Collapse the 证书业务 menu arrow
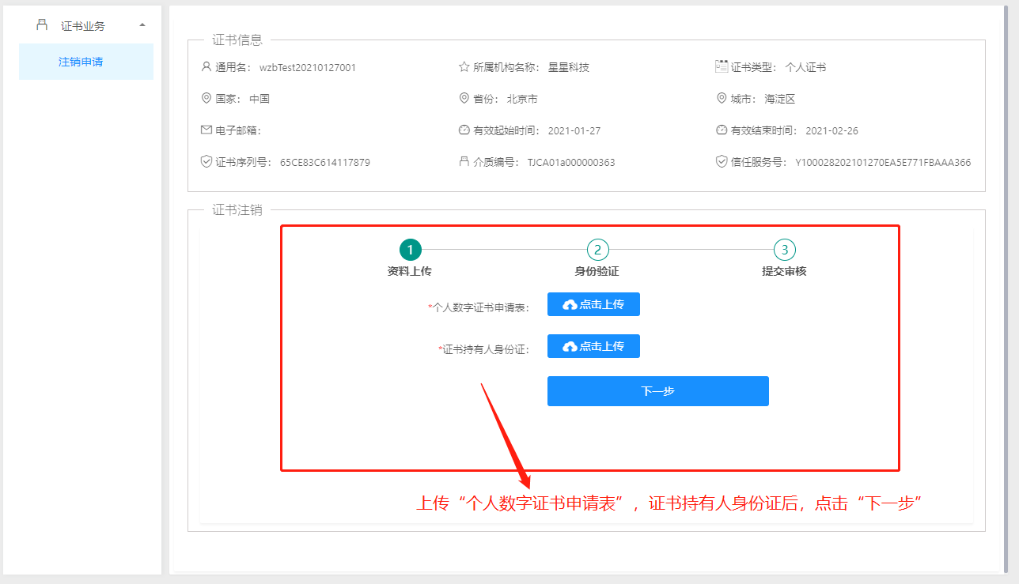1019x584 pixels. click(142, 25)
